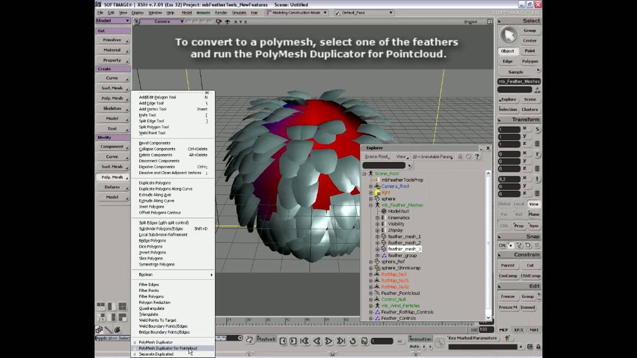Expand the Camera_Root node
The width and height of the screenshot is (637, 358).
coord(371,186)
